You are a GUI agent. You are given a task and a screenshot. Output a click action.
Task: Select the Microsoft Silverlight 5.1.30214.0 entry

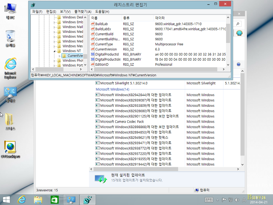point(124,83)
